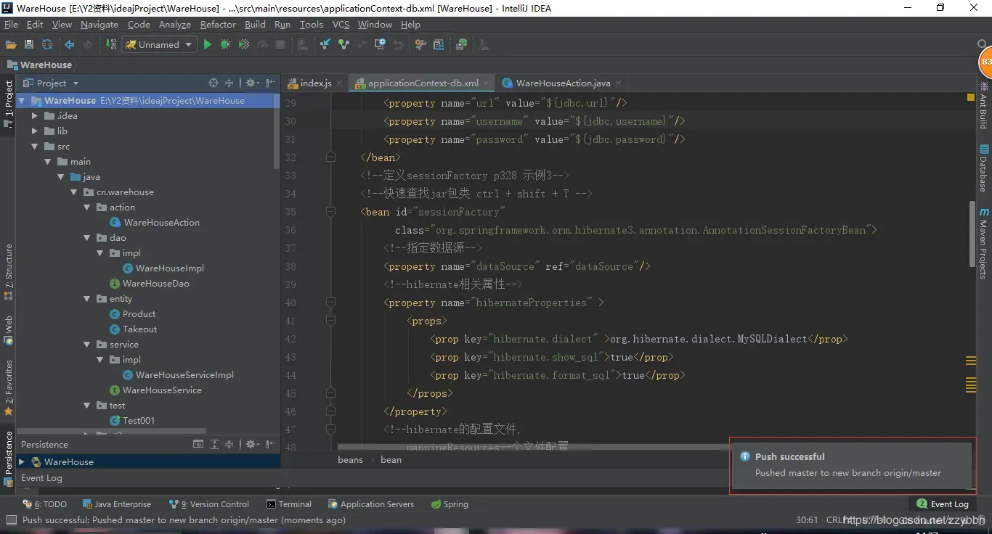Open the VCS menu
Image resolution: width=992 pixels, height=534 pixels.
tap(341, 24)
